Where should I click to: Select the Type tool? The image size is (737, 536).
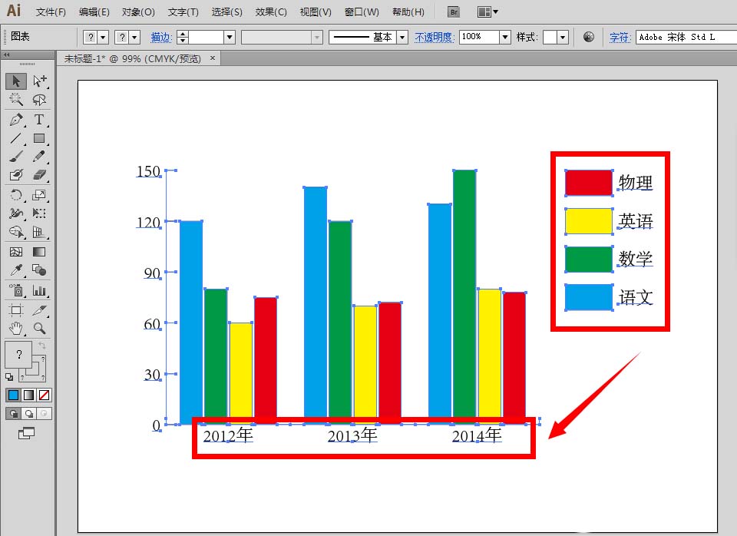[x=39, y=120]
